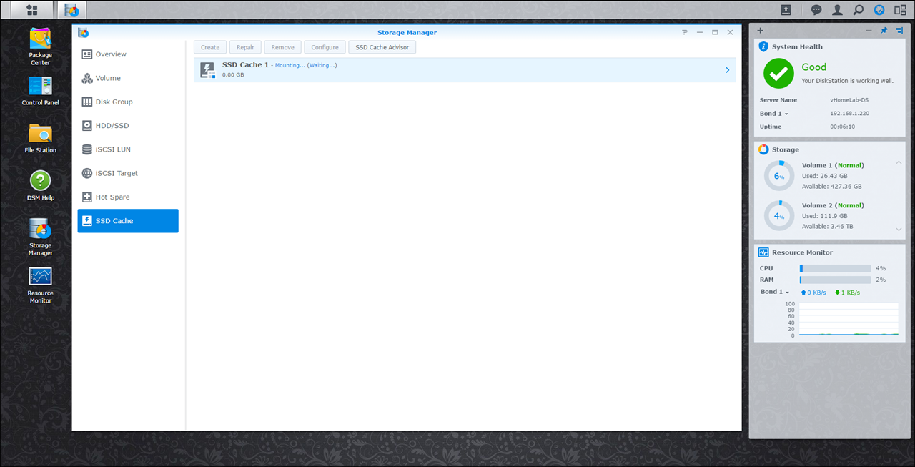Open the Notifications speech bubble icon

(816, 10)
